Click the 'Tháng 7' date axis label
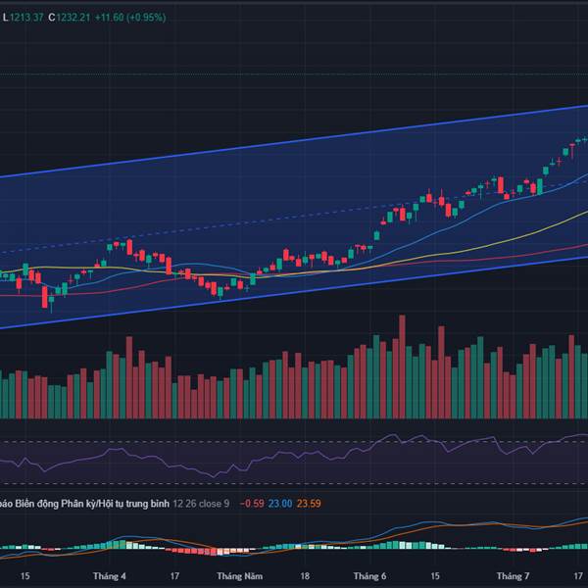588x588 pixels. point(513,575)
